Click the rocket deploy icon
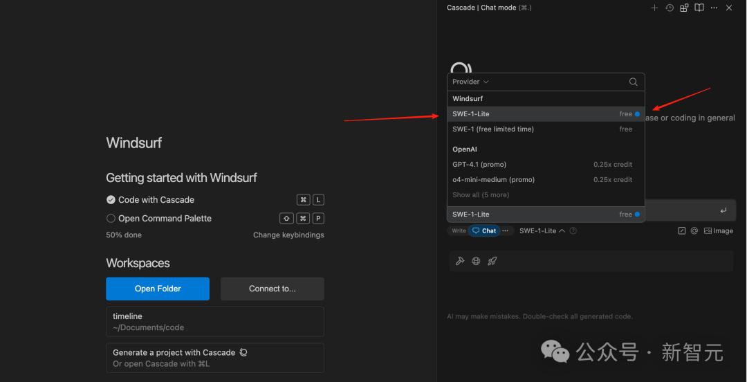Image resolution: width=747 pixels, height=382 pixels. click(492, 261)
